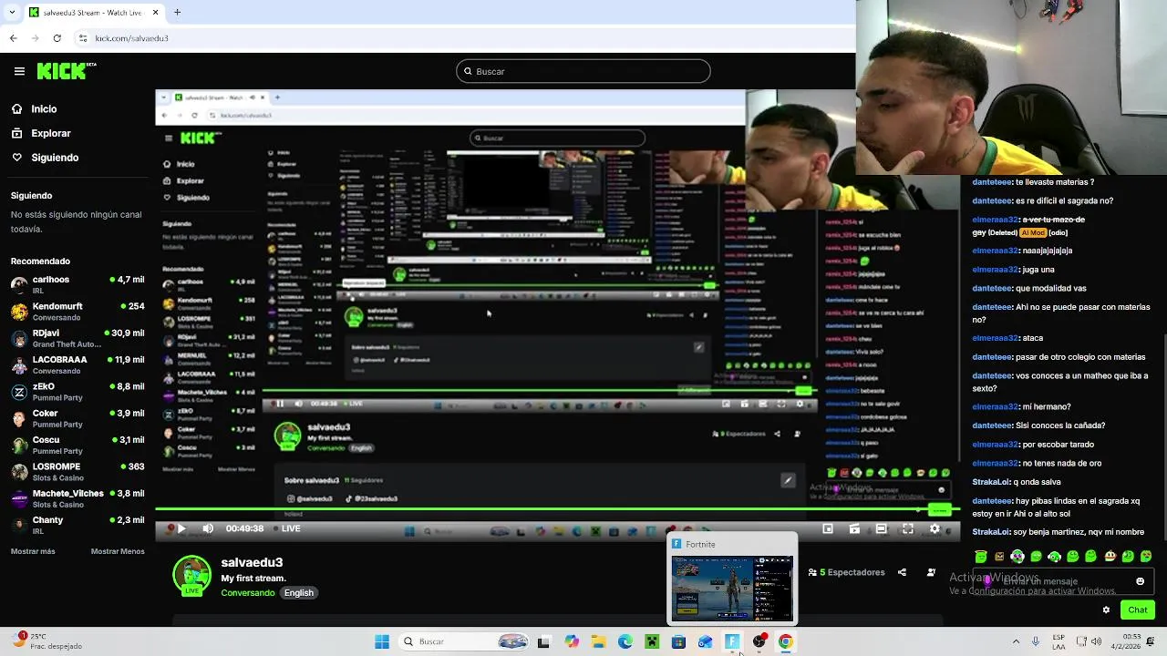Viewport: 1167px width, 656px height.
Task: Open weather widget showing 25°C
Action: point(46,641)
